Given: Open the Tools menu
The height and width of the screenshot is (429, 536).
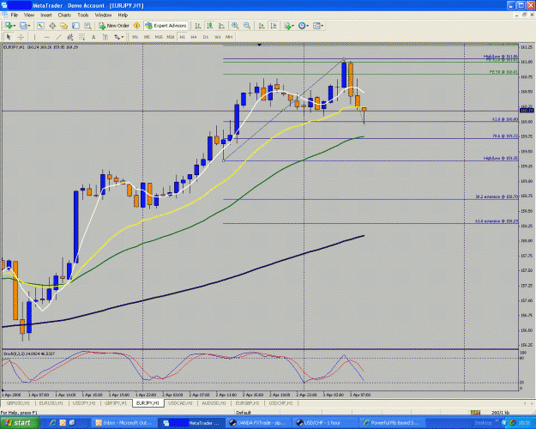Looking at the screenshot, I should coord(83,15).
